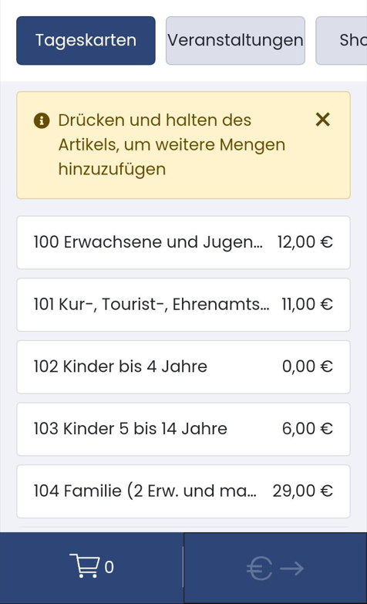Screen dimensions: 367x604
Task: Add 100 Erwachsene und Jugendliche ticket
Action: coord(183,242)
